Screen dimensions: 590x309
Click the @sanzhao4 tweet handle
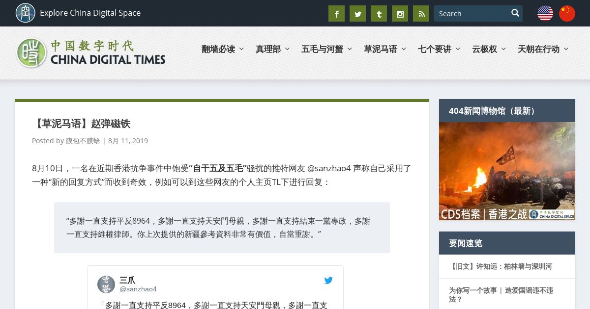[138, 289]
